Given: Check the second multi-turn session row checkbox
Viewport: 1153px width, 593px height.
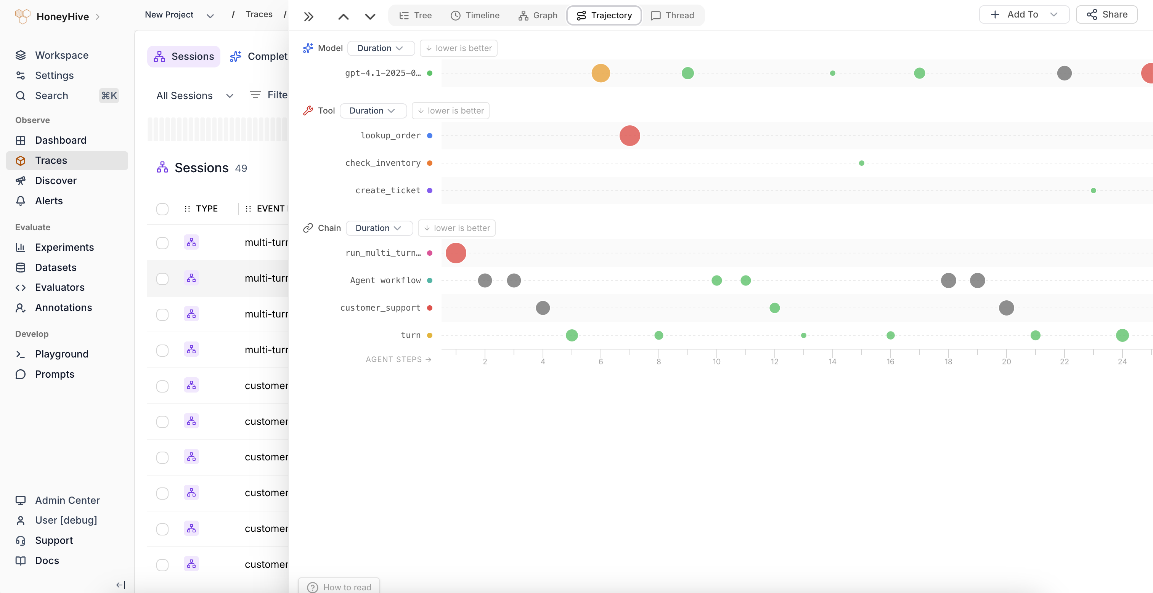Looking at the screenshot, I should (162, 279).
